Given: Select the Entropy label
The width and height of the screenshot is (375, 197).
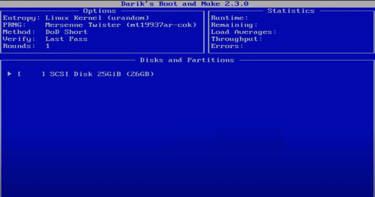Looking at the screenshot, I should click(x=21, y=18).
